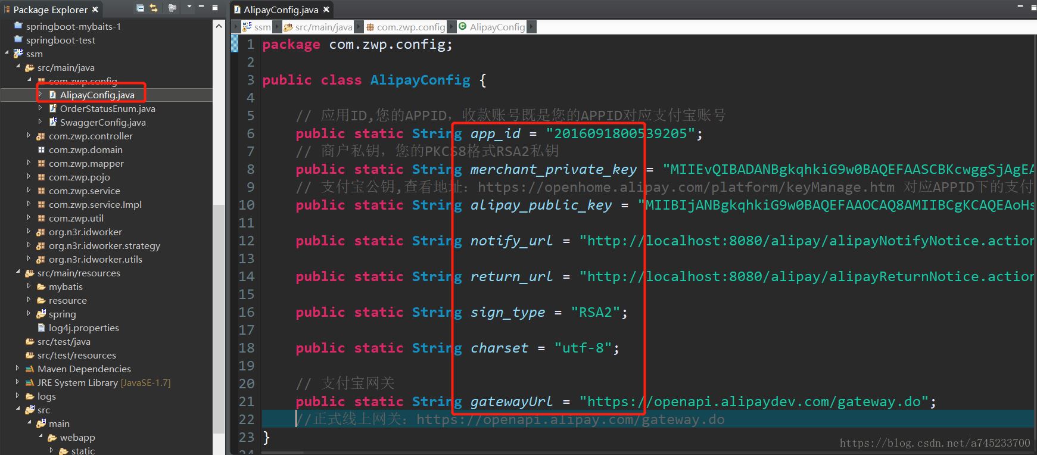
Task: Click the notify_url variable name
Action: [x=512, y=241]
